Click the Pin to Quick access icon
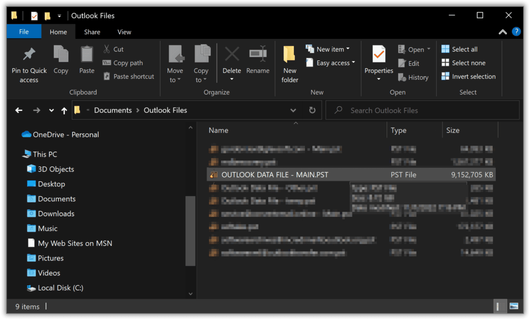This screenshot has width=530, height=320. tap(29, 54)
